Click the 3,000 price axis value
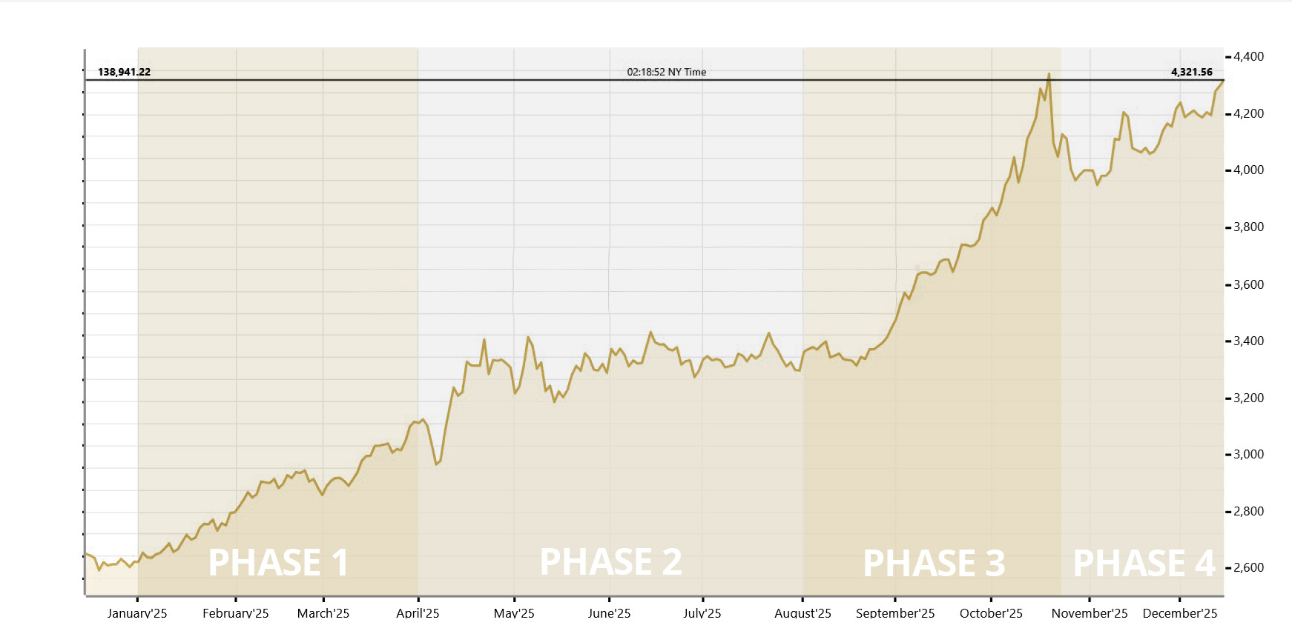 1248,454
